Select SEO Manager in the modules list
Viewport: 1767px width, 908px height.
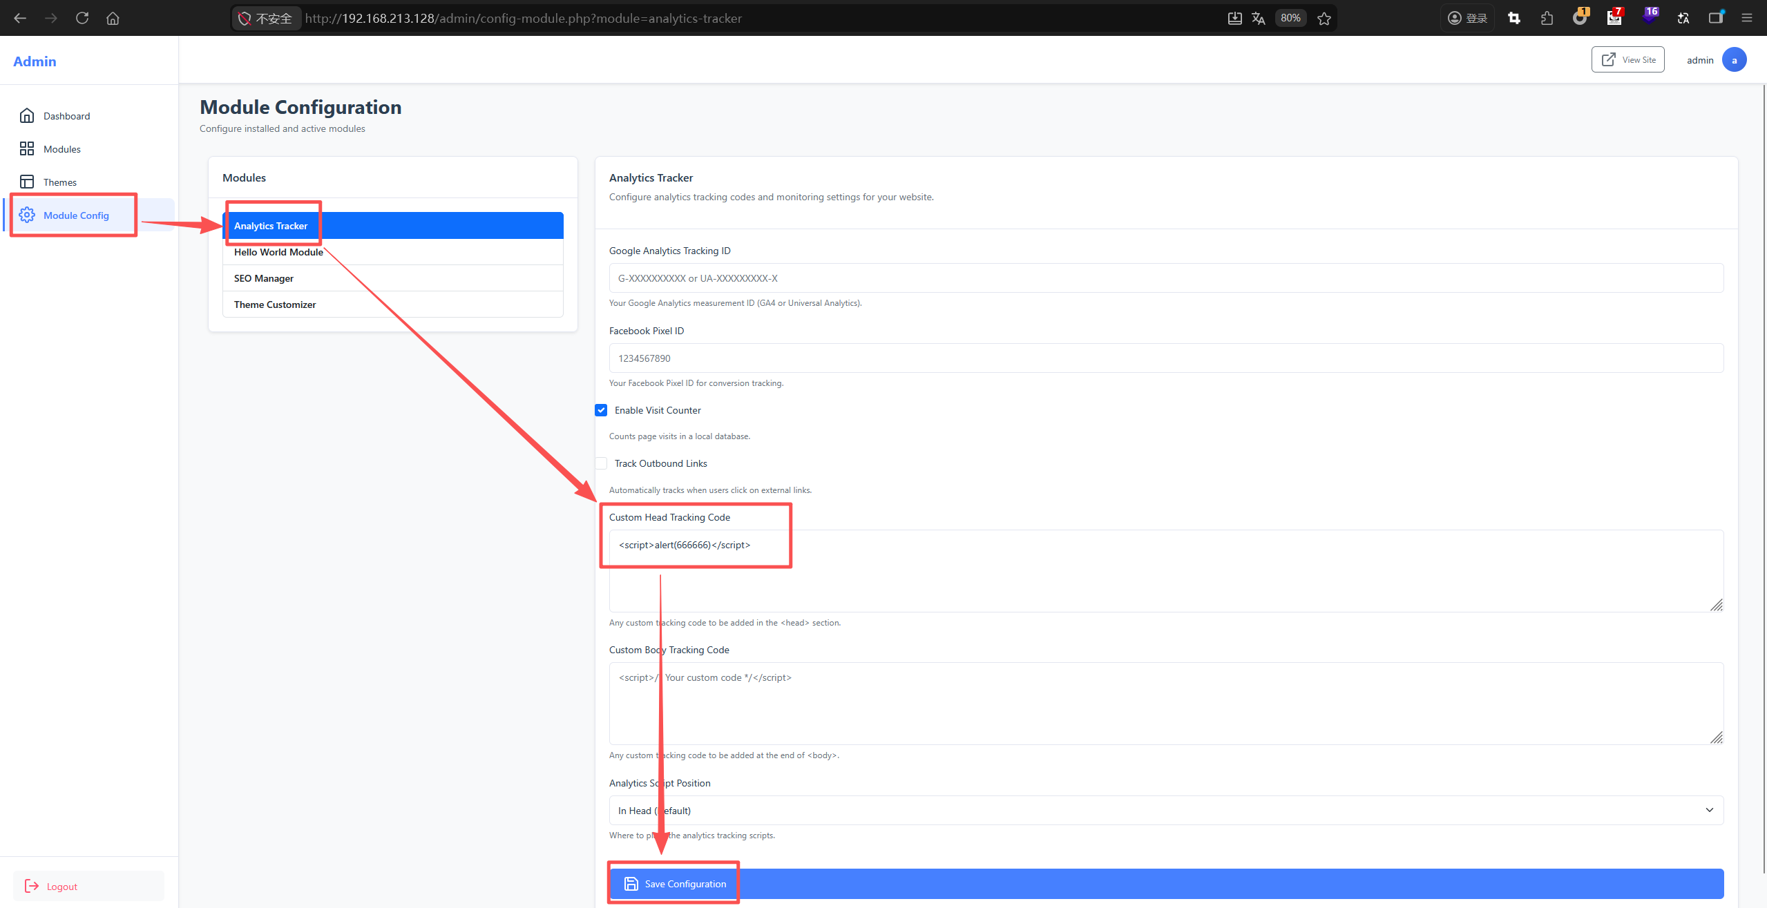[392, 278]
